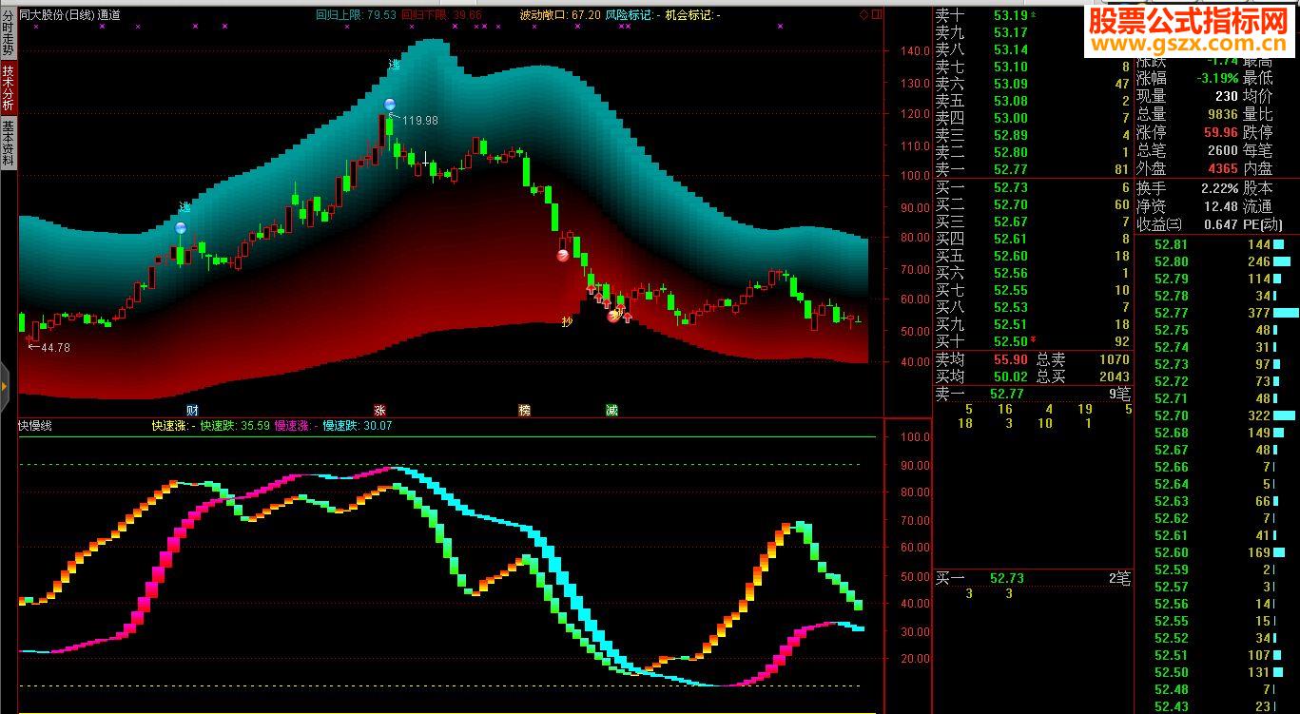Click the 收益(三) 0.647 field
The width and height of the screenshot is (1300, 714).
1188,224
